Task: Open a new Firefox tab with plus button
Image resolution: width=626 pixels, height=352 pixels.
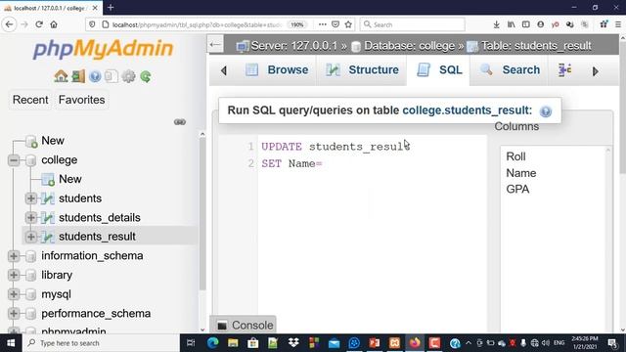Action: (x=111, y=7)
